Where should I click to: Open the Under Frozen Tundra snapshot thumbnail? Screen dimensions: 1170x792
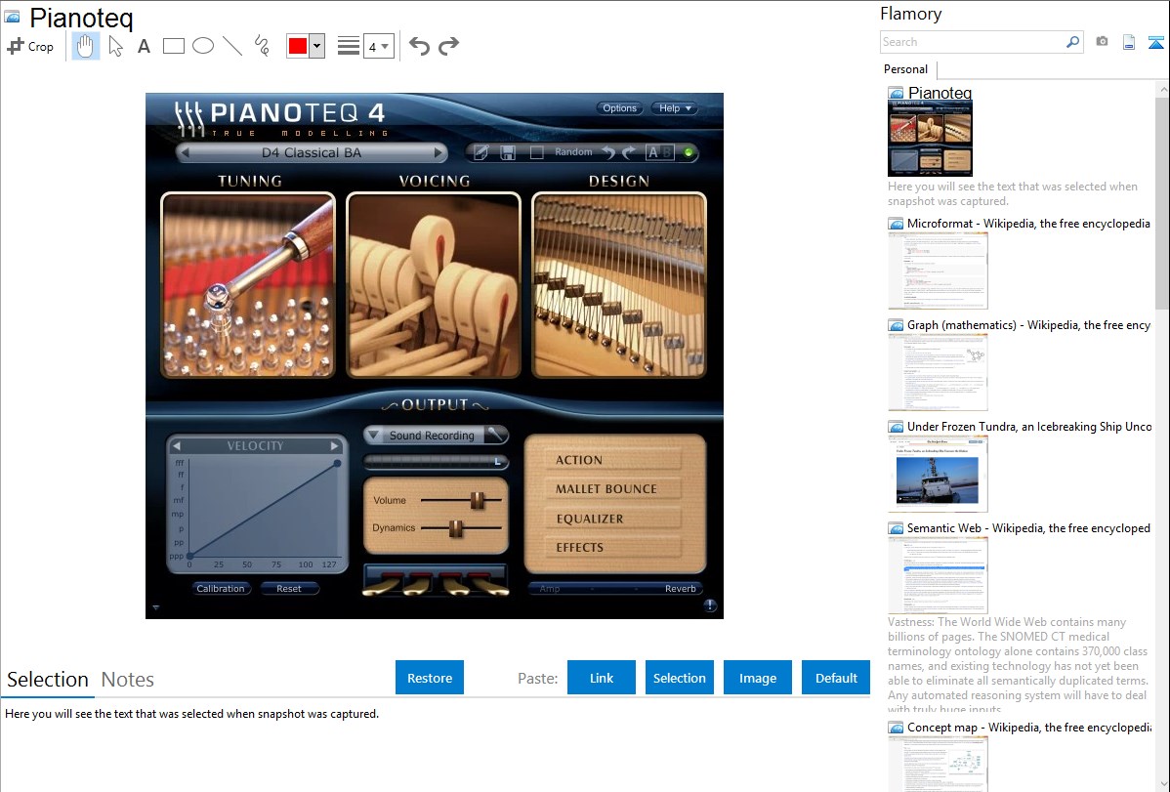[x=938, y=474]
